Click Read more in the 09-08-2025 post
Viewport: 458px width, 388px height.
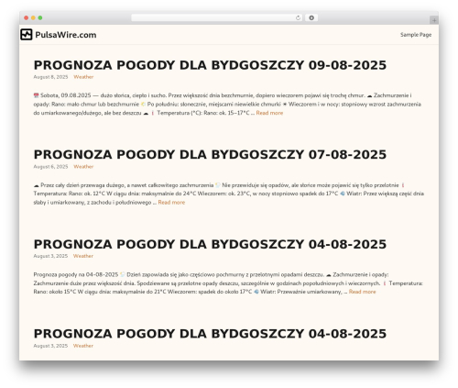click(x=269, y=113)
